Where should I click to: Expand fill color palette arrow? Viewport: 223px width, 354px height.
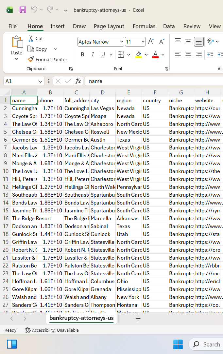coord(146,55)
